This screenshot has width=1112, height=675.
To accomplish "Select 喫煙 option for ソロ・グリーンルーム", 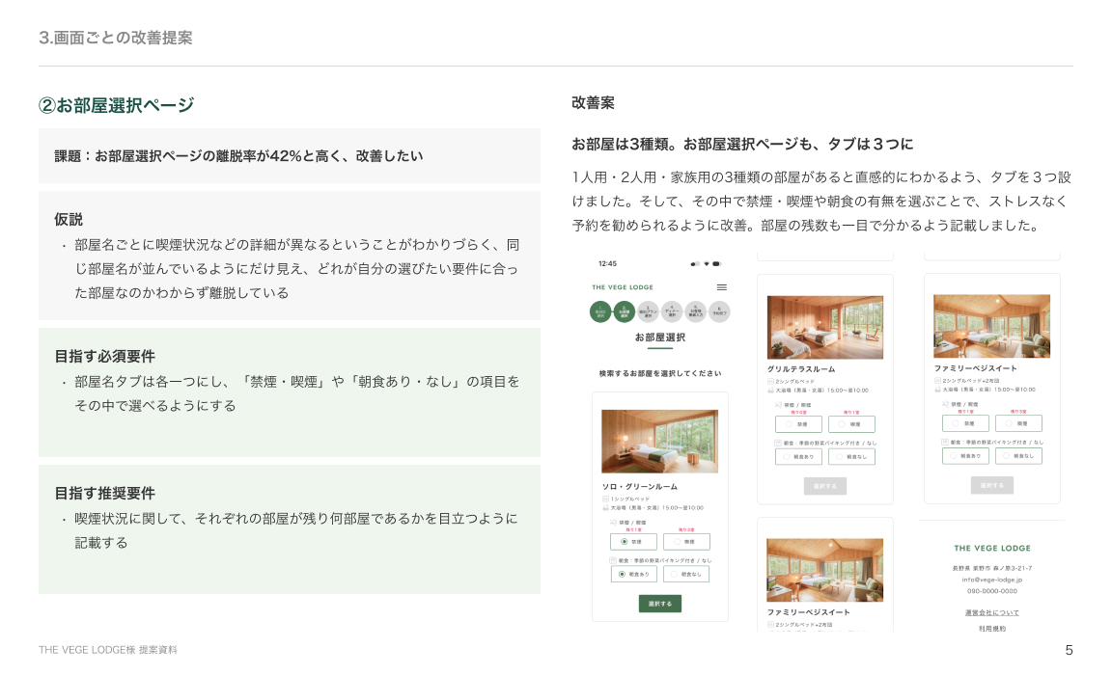I will [686, 542].
